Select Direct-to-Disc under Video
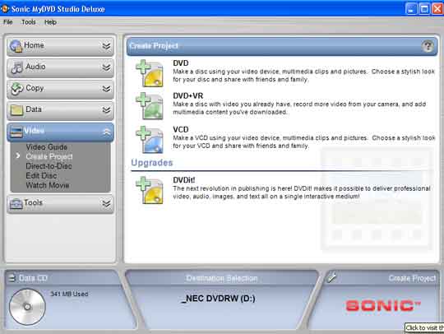Image resolution: width=444 pixels, height=334 pixels. point(49,166)
